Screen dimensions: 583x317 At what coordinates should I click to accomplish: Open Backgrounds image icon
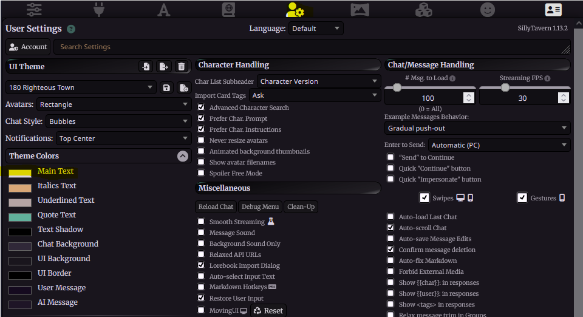point(360,10)
